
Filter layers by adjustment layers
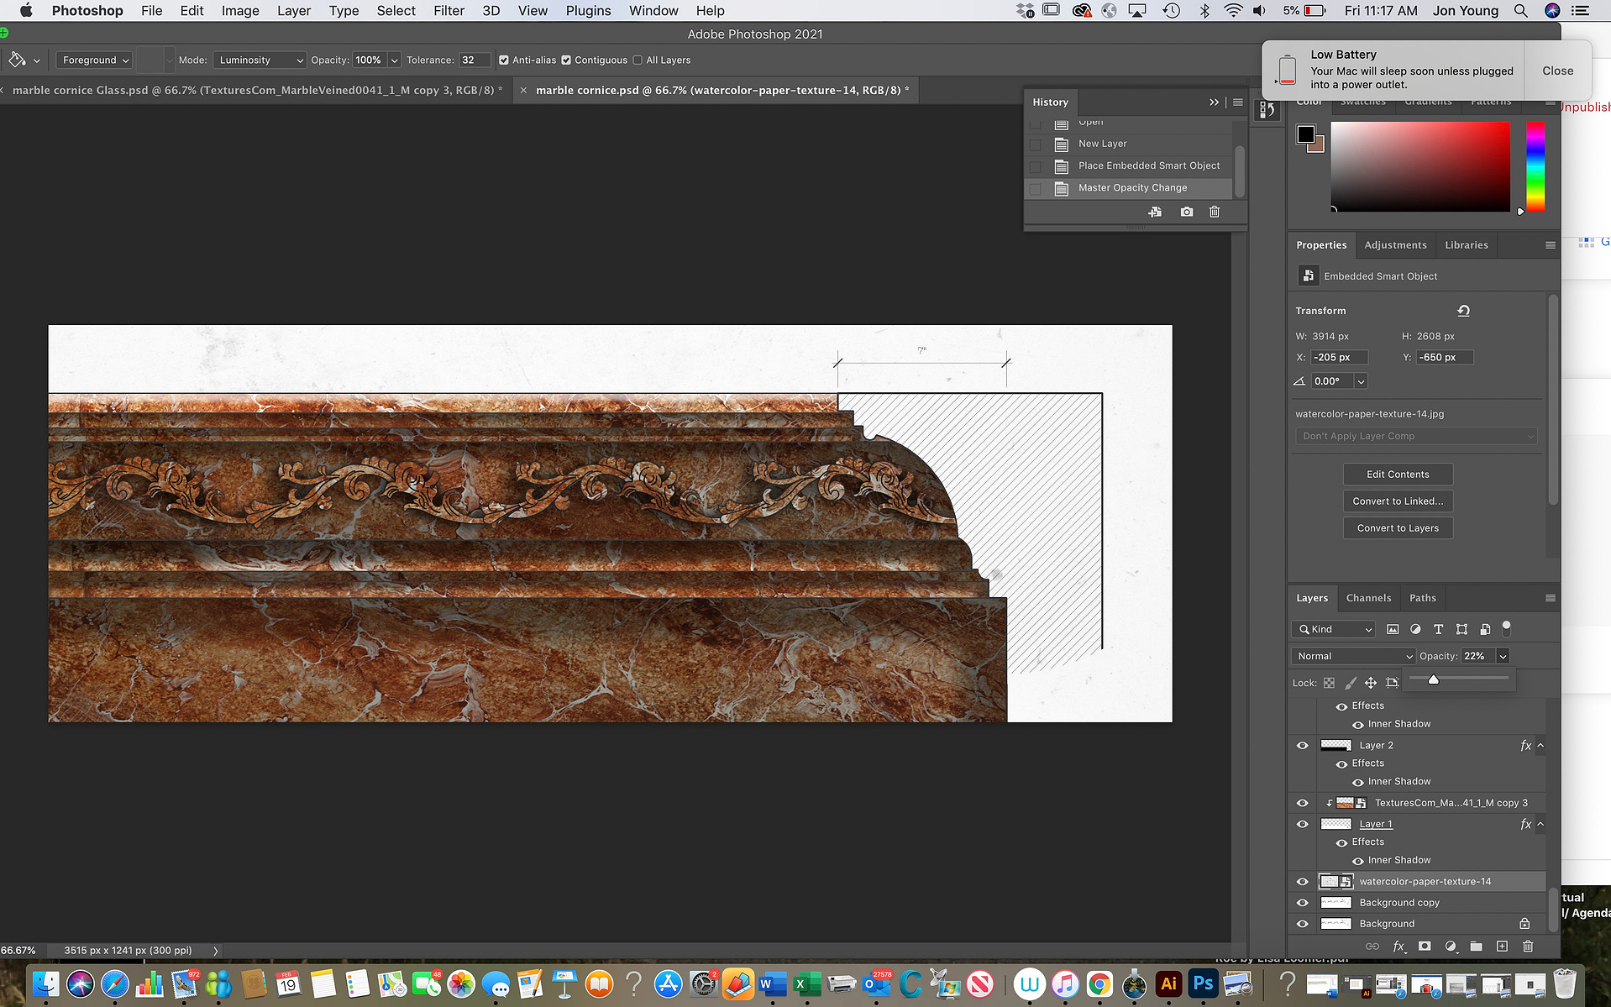pyautogui.click(x=1415, y=629)
